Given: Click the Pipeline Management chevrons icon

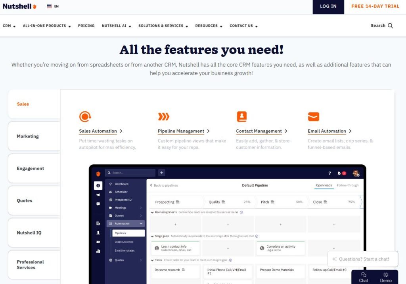Looking at the screenshot, I should coord(163,116).
